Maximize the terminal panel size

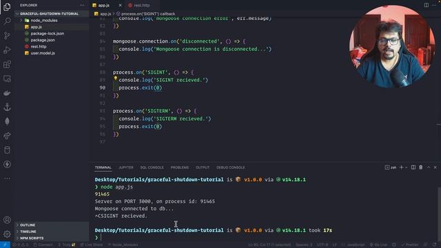pyautogui.click(x=429, y=167)
